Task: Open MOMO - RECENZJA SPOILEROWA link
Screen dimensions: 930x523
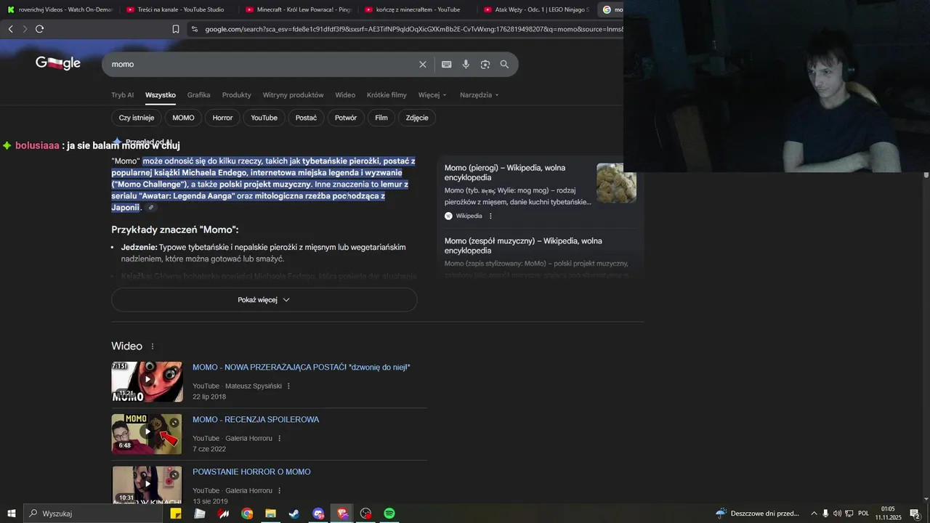Action: click(256, 420)
